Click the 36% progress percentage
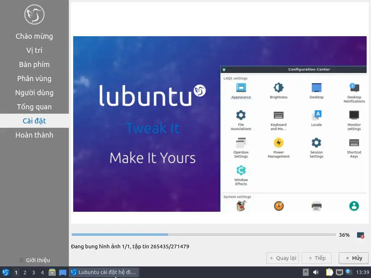The width and height of the screenshot is (371, 278). tap(344, 235)
